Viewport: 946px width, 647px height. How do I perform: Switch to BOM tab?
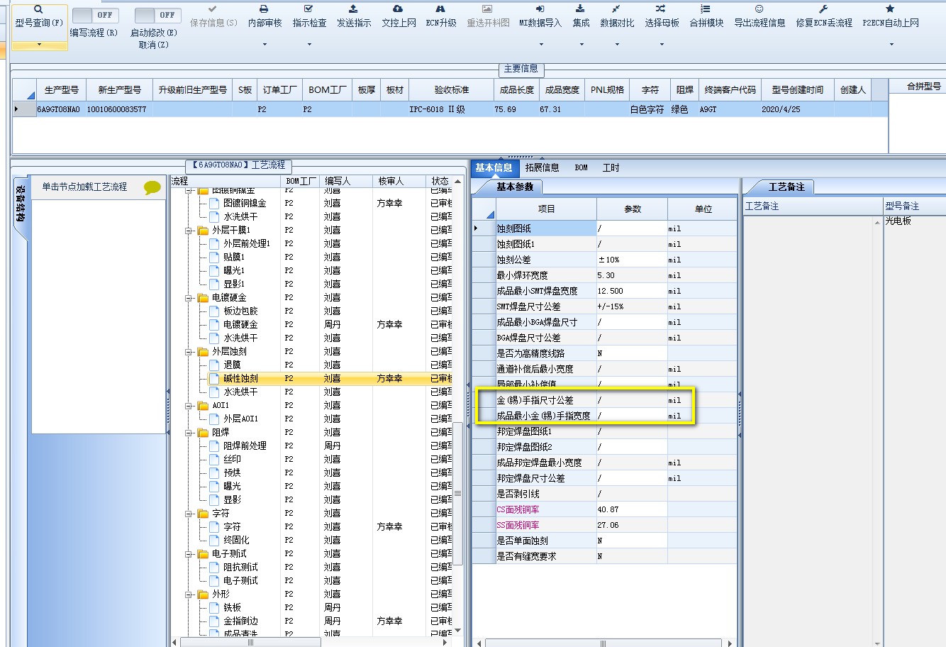581,168
